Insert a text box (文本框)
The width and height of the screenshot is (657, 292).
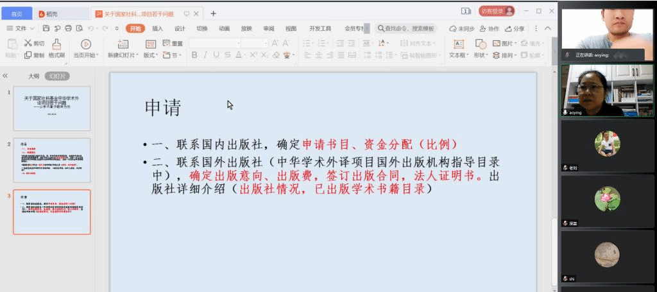458,48
